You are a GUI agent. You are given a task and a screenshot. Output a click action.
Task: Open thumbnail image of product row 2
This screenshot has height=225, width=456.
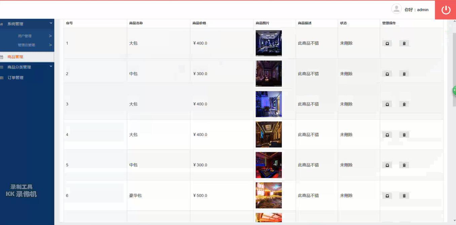269,74
